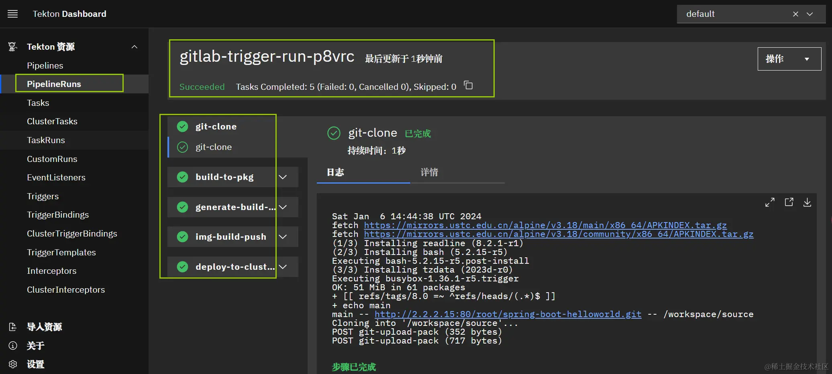Open the alpine community APKINDEX link
The width and height of the screenshot is (832, 374).
tap(559, 234)
